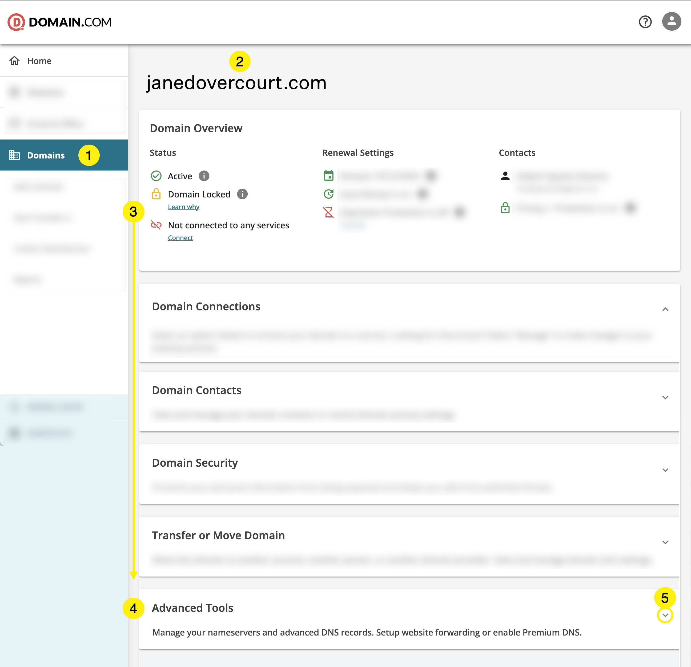This screenshot has height=667, width=691.
Task: Click the info icon next to Active status
Action: coord(204,176)
